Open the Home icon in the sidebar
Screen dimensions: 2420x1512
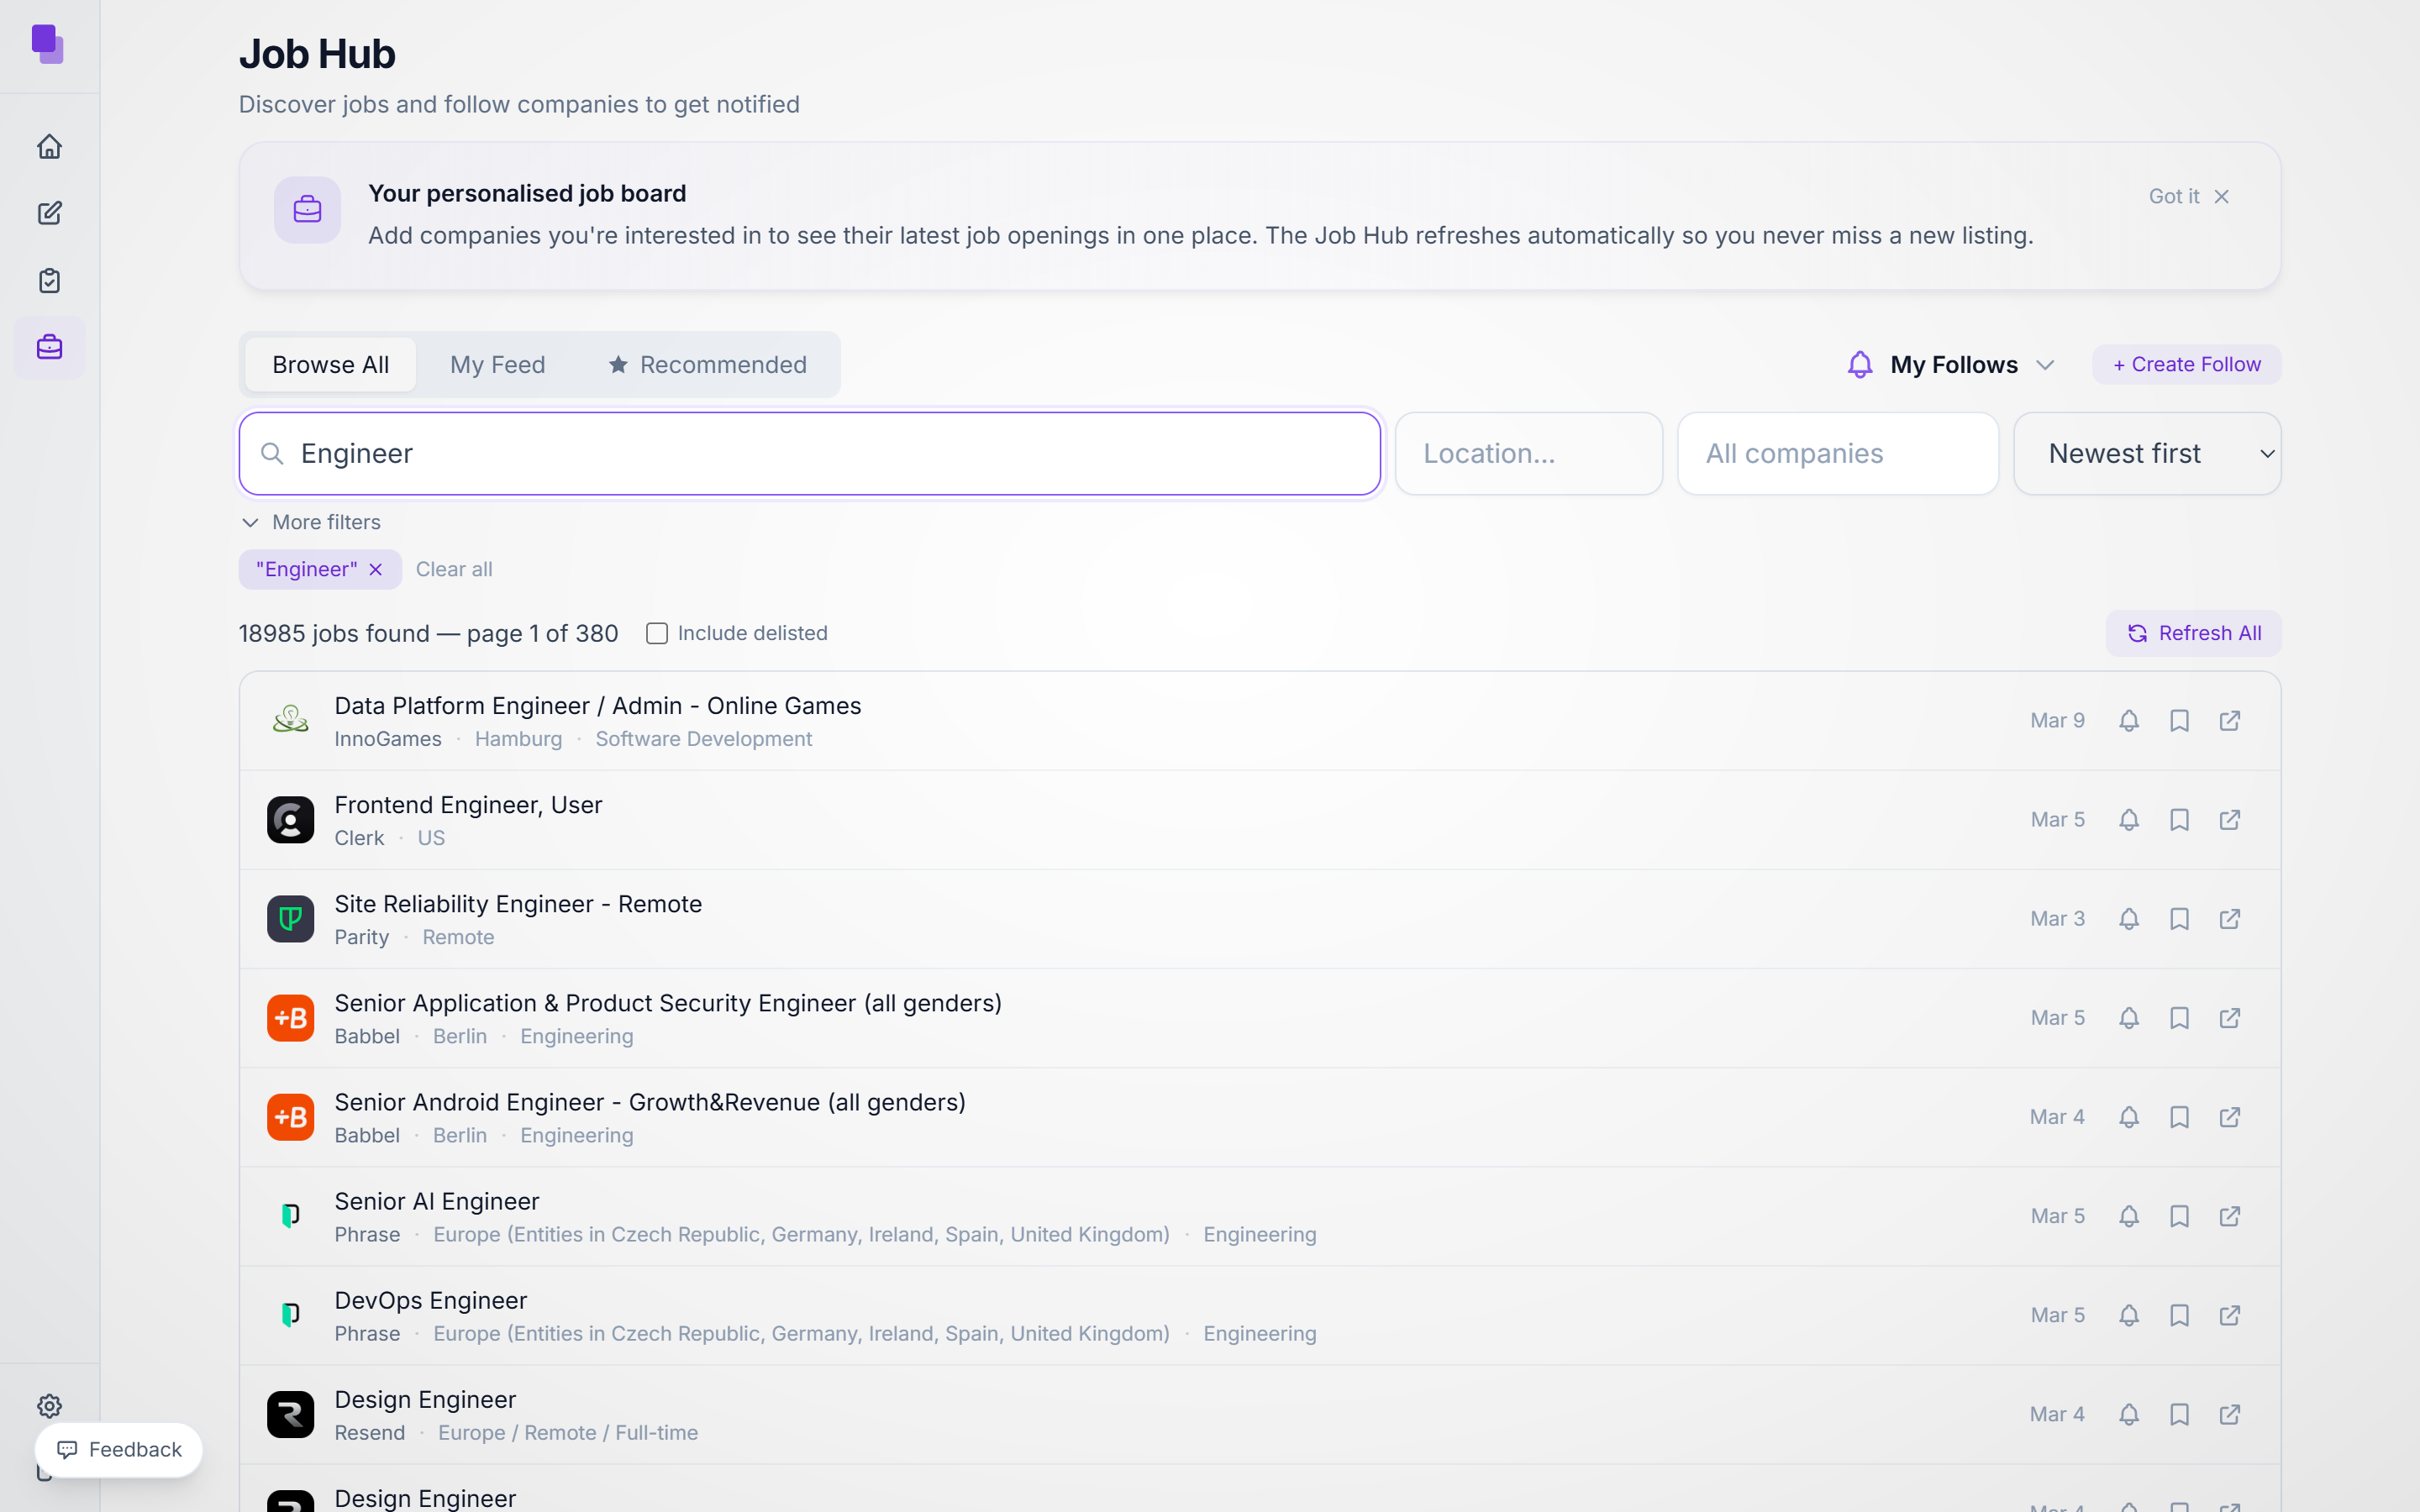coord(49,147)
